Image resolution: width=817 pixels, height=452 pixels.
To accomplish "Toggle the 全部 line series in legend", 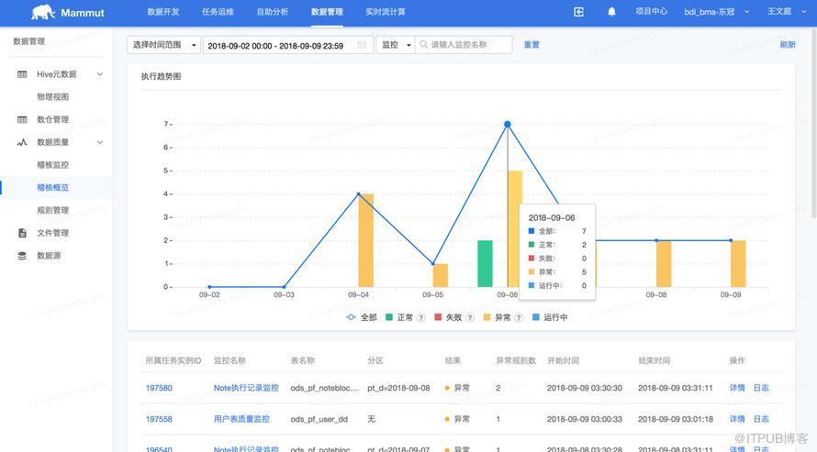I will click(361, 317).
